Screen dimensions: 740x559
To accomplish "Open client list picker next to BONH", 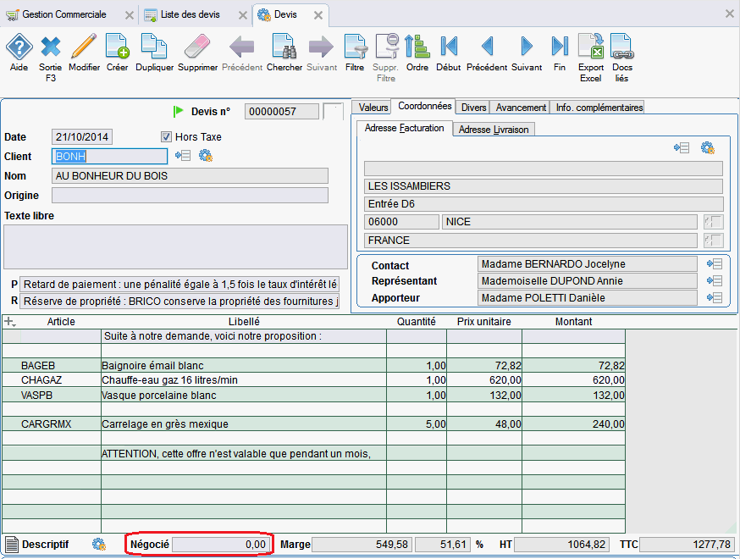I will [183, 156].
